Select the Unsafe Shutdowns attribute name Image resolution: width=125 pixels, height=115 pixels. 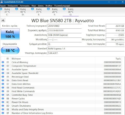click(x=21, y=106)
